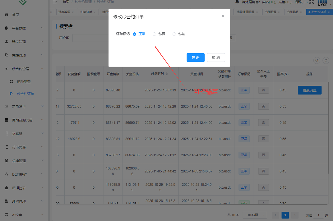Viewport: 333px width, 221px height.
Task: Collapse sidebar with hamburger icon
Action: tap(55, 2)
